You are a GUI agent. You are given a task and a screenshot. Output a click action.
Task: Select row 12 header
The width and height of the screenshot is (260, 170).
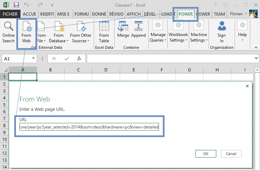(x=4, y=153)
